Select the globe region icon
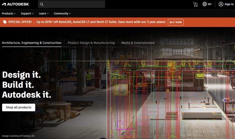 click(x=205, y=4)
